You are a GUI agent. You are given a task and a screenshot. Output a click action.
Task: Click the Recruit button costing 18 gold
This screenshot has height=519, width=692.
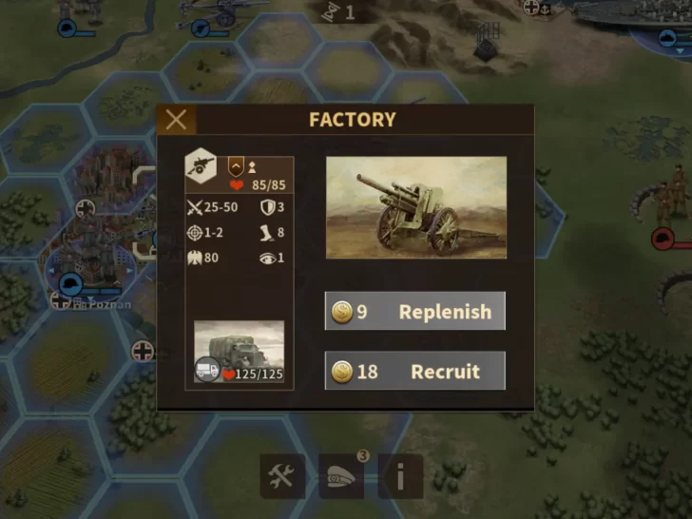[415, 371]
